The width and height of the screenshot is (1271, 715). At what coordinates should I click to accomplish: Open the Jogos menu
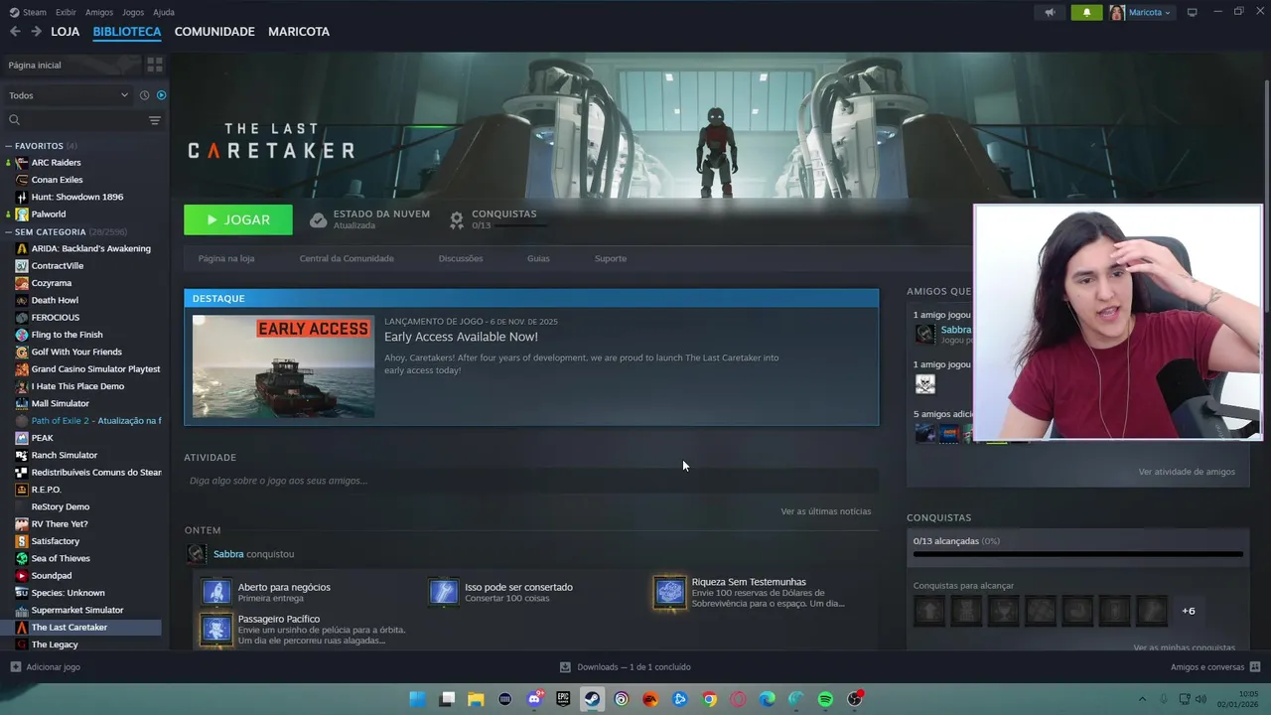click(133, 12)
